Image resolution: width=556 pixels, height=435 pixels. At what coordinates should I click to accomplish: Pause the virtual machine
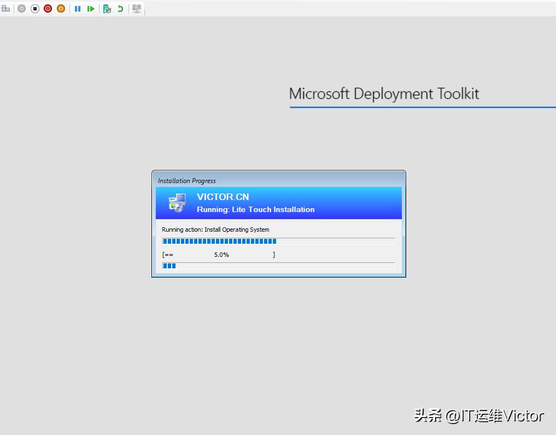coord(78,9)
